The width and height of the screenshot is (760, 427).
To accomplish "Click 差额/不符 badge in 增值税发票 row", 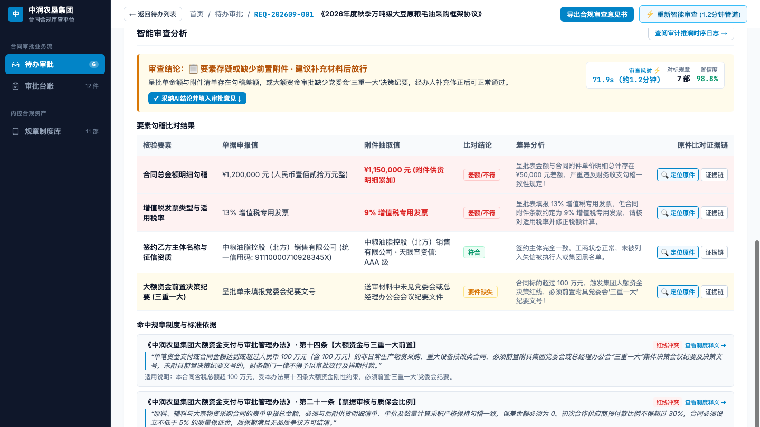I will tap(481, 212).
